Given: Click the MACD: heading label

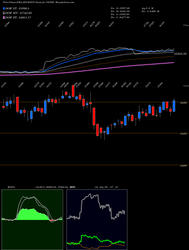Looking at the screenshot, I should coord(11,187).
